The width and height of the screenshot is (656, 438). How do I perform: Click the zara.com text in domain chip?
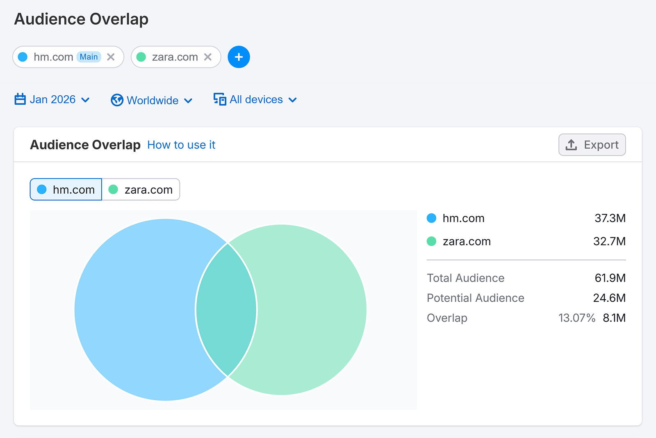(x=175, y=57)
